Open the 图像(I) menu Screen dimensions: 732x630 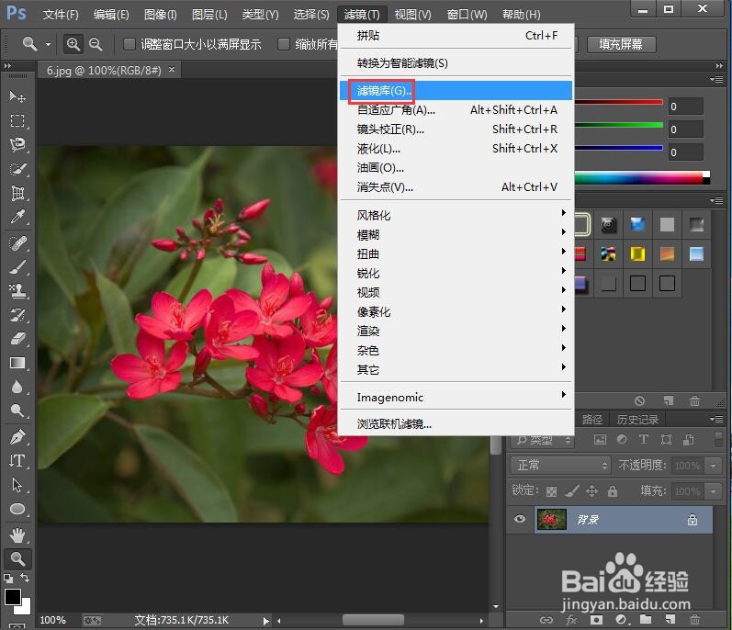(160, 15)
